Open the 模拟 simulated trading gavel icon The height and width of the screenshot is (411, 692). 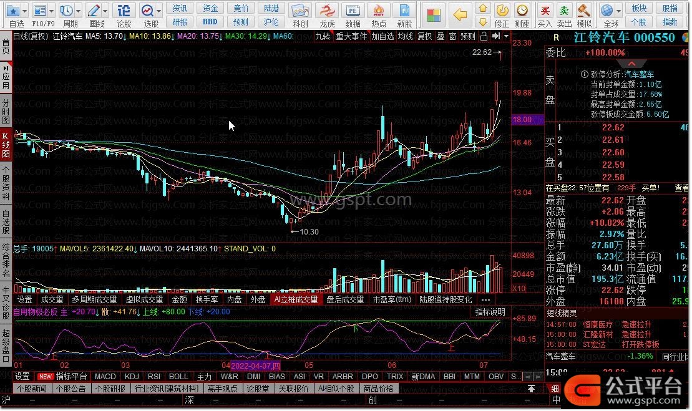(x=584, y=11)
